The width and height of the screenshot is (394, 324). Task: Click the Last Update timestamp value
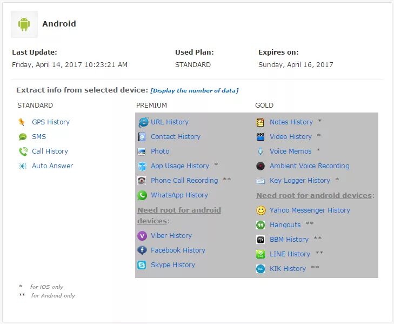click(70, 65)
